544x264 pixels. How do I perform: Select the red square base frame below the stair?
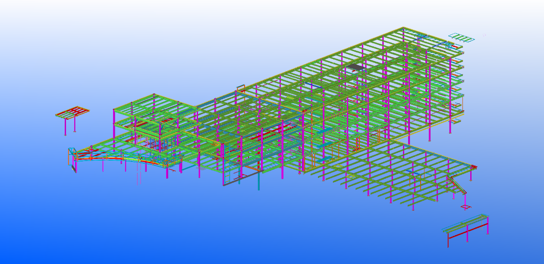click(465, 207)
